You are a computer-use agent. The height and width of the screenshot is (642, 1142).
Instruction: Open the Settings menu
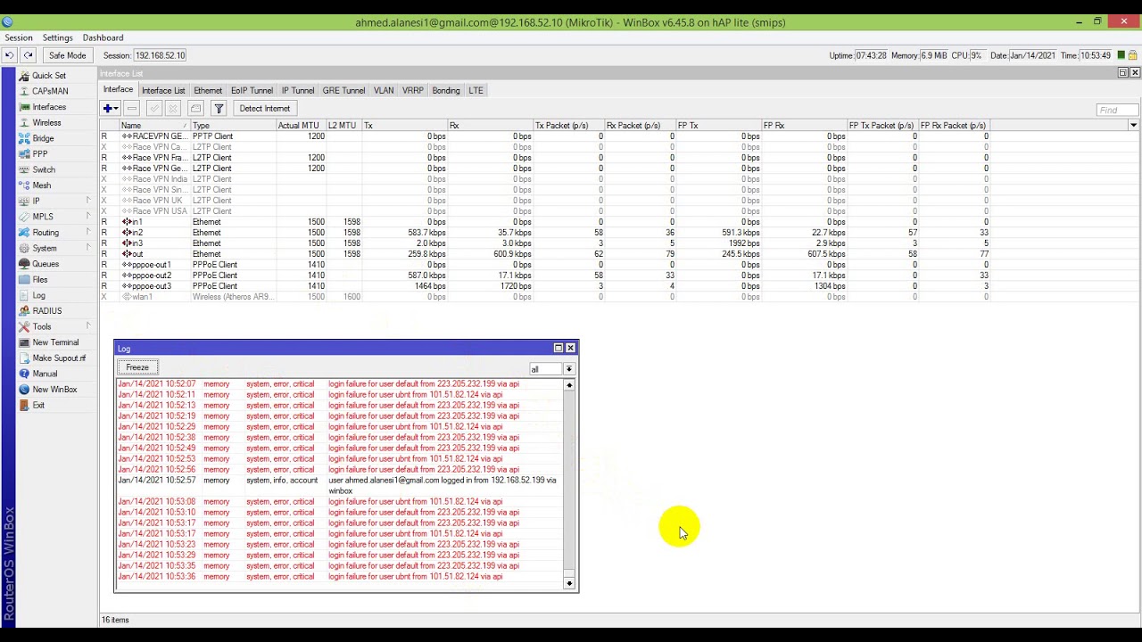[x=58, y=38]
